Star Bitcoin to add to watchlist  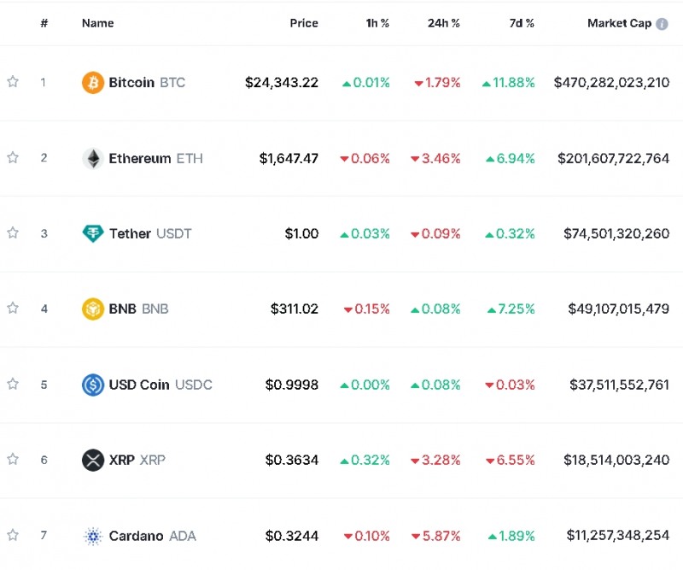(13, 82)
